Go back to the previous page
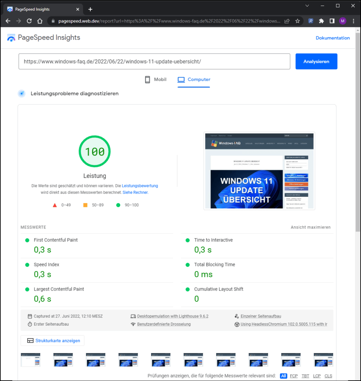The width and height of the screenshot is (361, 381). [8, 21]
